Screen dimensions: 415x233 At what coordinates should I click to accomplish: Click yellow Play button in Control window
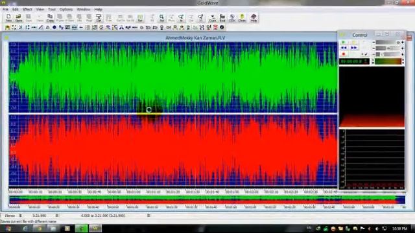click(354, 42)
